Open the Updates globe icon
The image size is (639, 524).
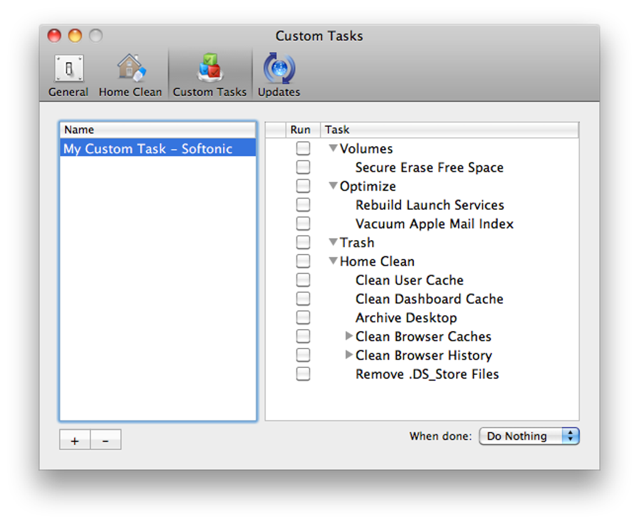[x=279, y=68]
